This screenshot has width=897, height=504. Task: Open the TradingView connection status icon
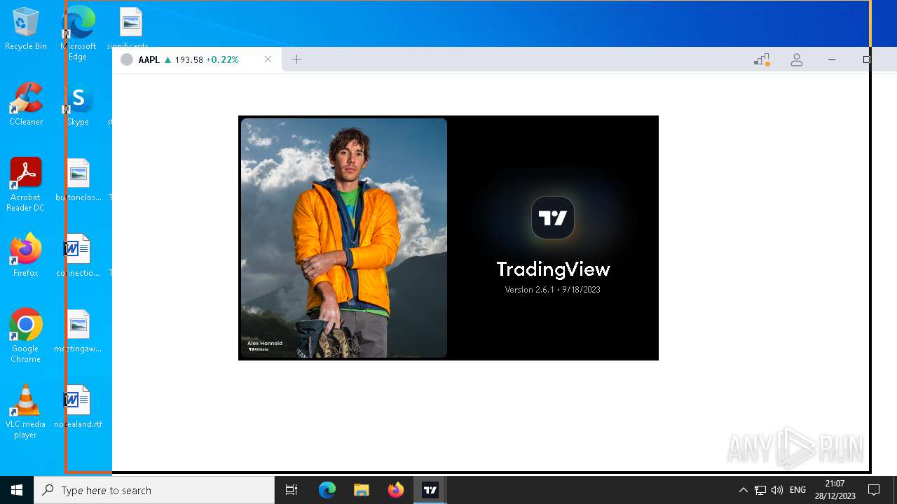pyautogui.click(x=762, y=60)
